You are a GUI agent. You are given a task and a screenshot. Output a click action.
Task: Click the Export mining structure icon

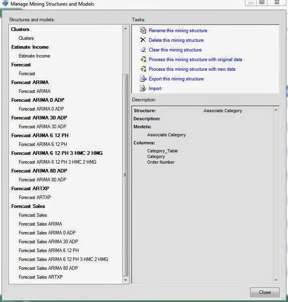click(x=143, y=78)
